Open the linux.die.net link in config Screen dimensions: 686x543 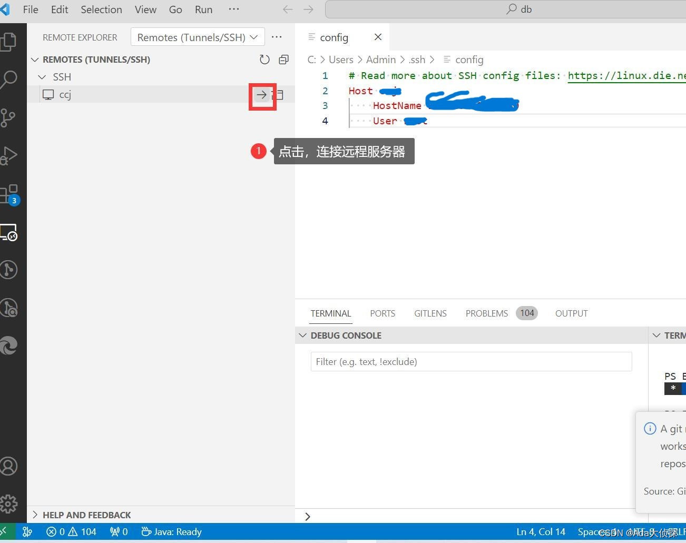pos(626,76)
